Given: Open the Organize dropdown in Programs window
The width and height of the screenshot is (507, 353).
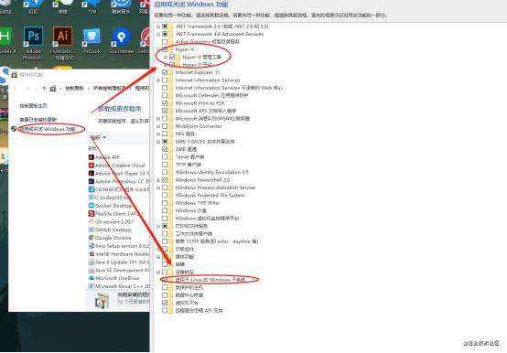Looking at the screenshot, I should tap(98, 137).
